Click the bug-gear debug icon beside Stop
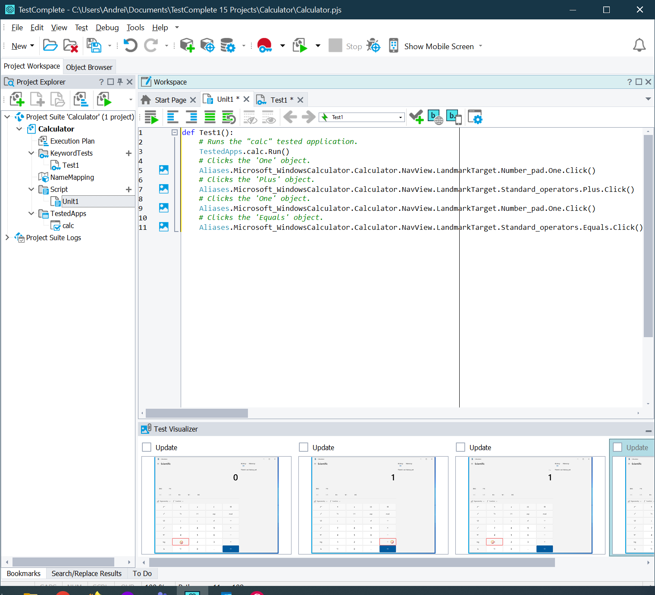The image size is (655, 595). click(373, 45)
